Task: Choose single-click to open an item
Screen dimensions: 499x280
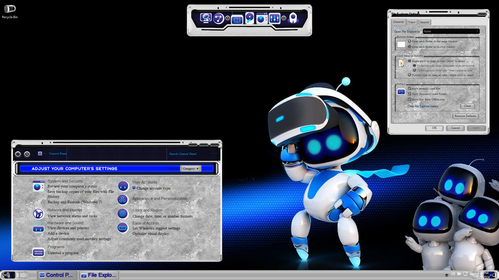Action: pos(409,61)
